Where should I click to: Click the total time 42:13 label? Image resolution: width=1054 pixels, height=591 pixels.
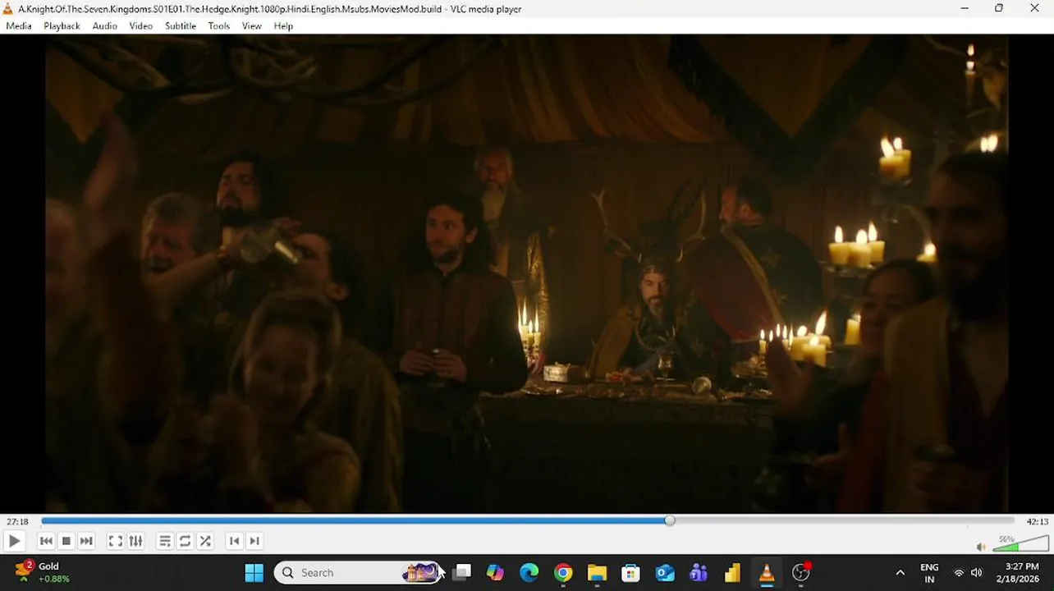[x=1037, y=521]
